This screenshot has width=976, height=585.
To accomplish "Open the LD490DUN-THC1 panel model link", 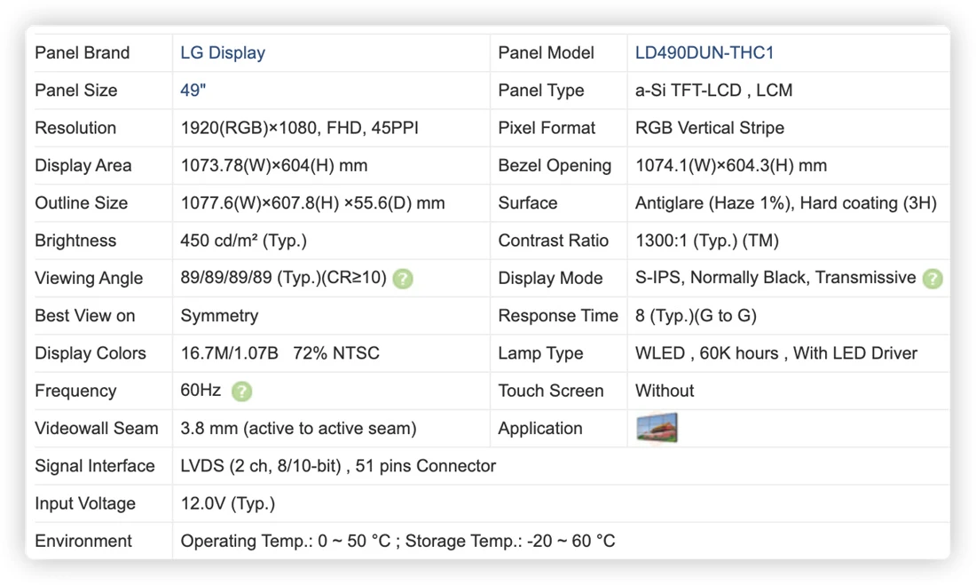I will pyautogui.click(x=704, y=53).
